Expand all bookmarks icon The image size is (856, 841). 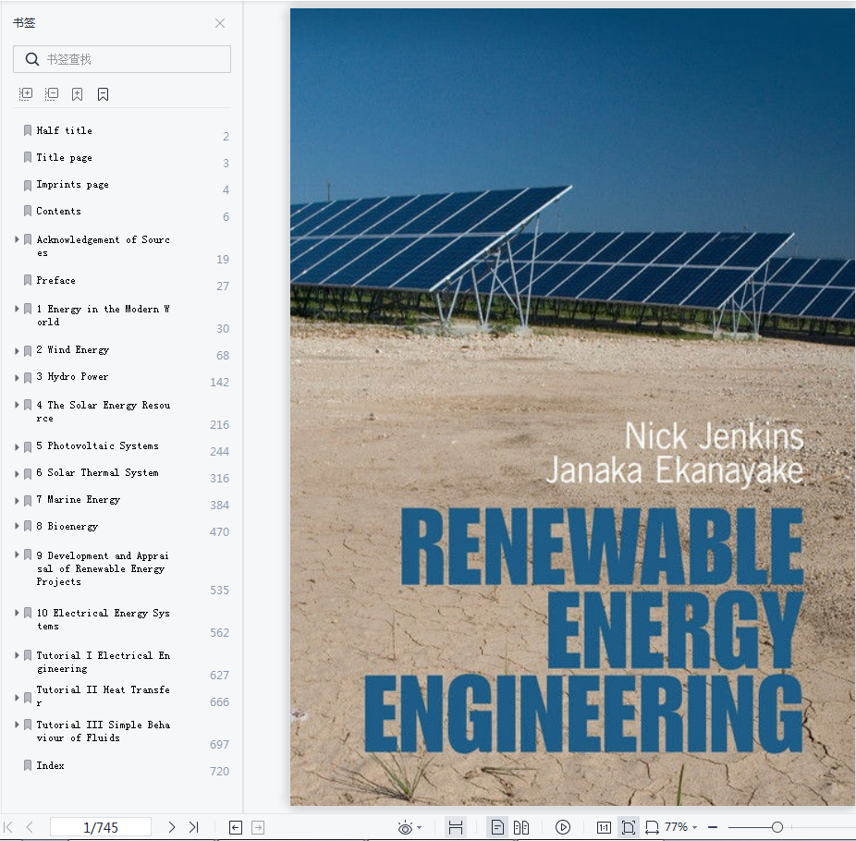tap(26, 94)
